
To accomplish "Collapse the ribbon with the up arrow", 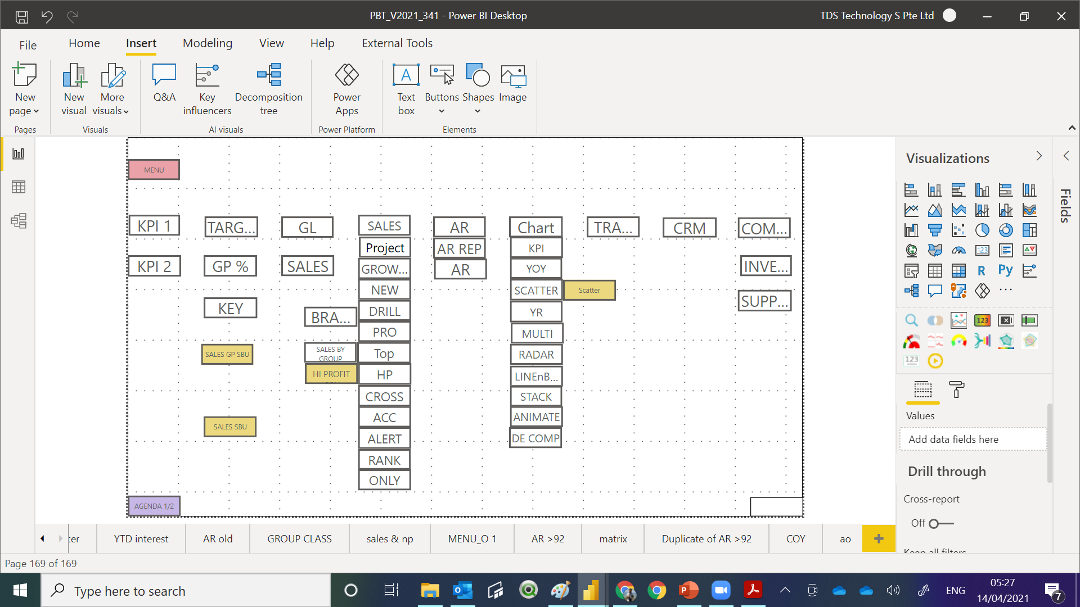I will [1072, 129].
